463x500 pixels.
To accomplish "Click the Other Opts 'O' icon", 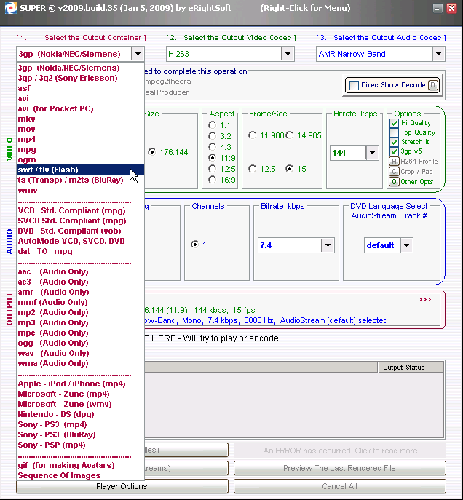I will [x=394, y=182].
